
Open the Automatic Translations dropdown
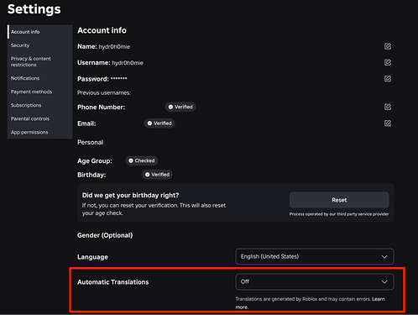[x=315, y=281]
